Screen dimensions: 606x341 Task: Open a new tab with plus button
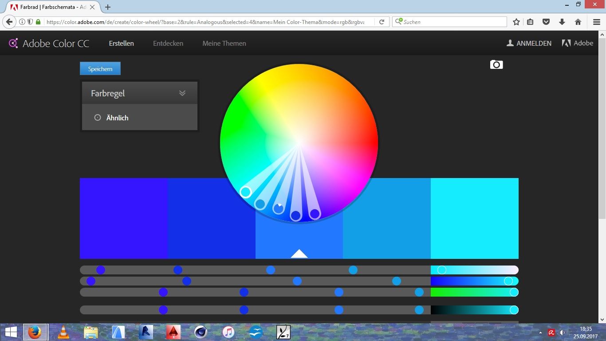[x=108, y=7]
